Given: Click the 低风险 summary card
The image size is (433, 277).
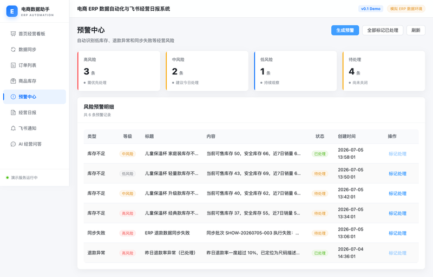Looking at the screenshot, I should click(x=296, y=71).
